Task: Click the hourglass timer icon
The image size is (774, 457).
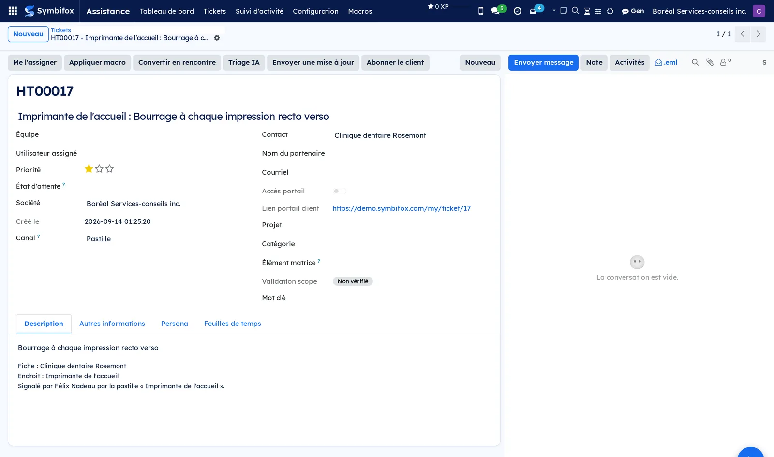Action: point(587,11)
